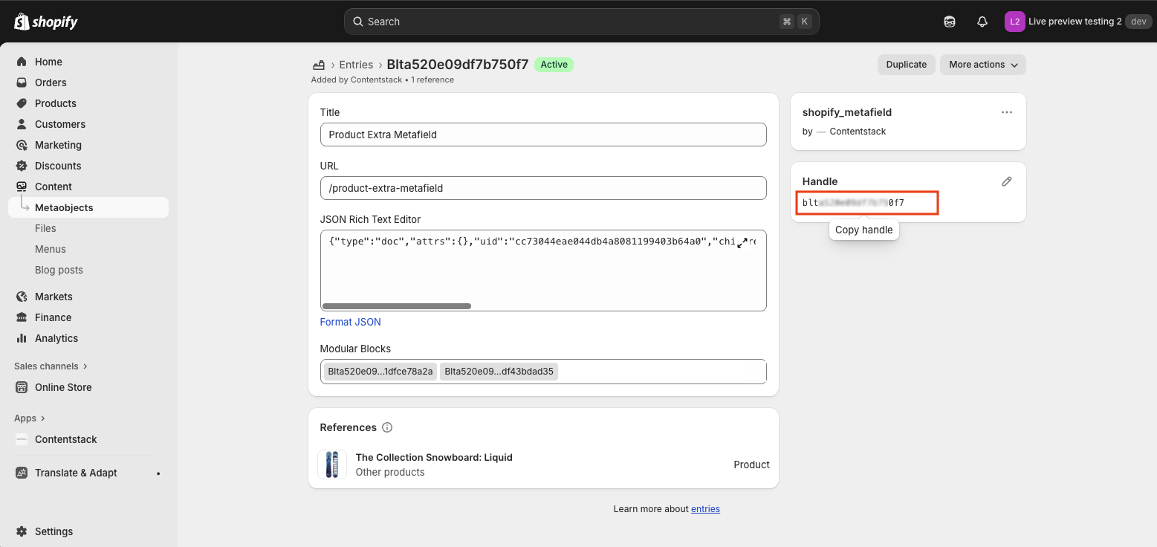Expand the JSON Rich Text Editor field
This screenshot has height=547, width=1157.
742,242
